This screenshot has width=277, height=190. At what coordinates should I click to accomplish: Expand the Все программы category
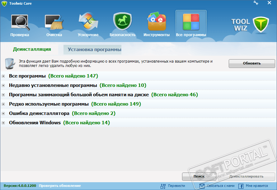tap(3, 76)
